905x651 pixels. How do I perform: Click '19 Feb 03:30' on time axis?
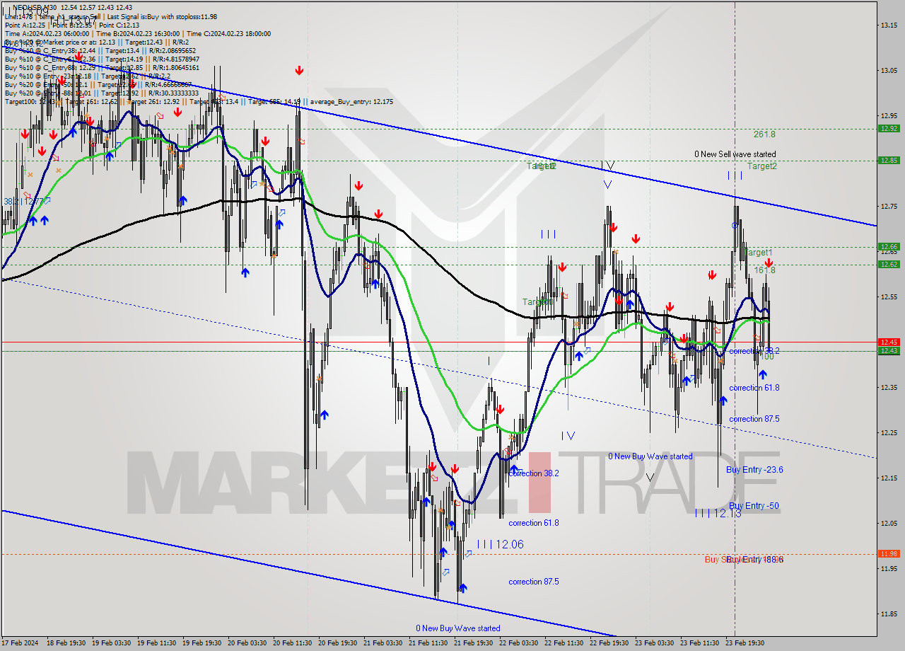(112, 643)
